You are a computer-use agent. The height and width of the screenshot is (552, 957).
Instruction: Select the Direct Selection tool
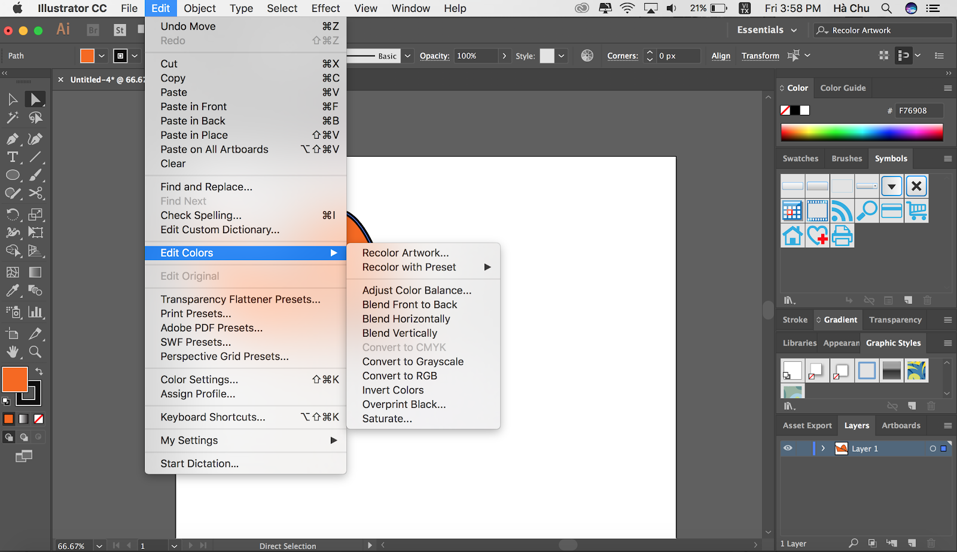click(x=35, y=99)
